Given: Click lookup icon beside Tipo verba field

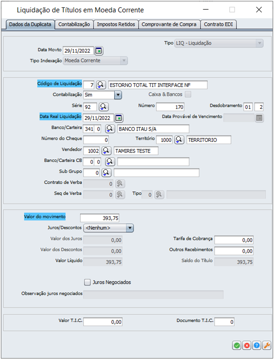Looking at the screenshot, I should click(159, 195).
